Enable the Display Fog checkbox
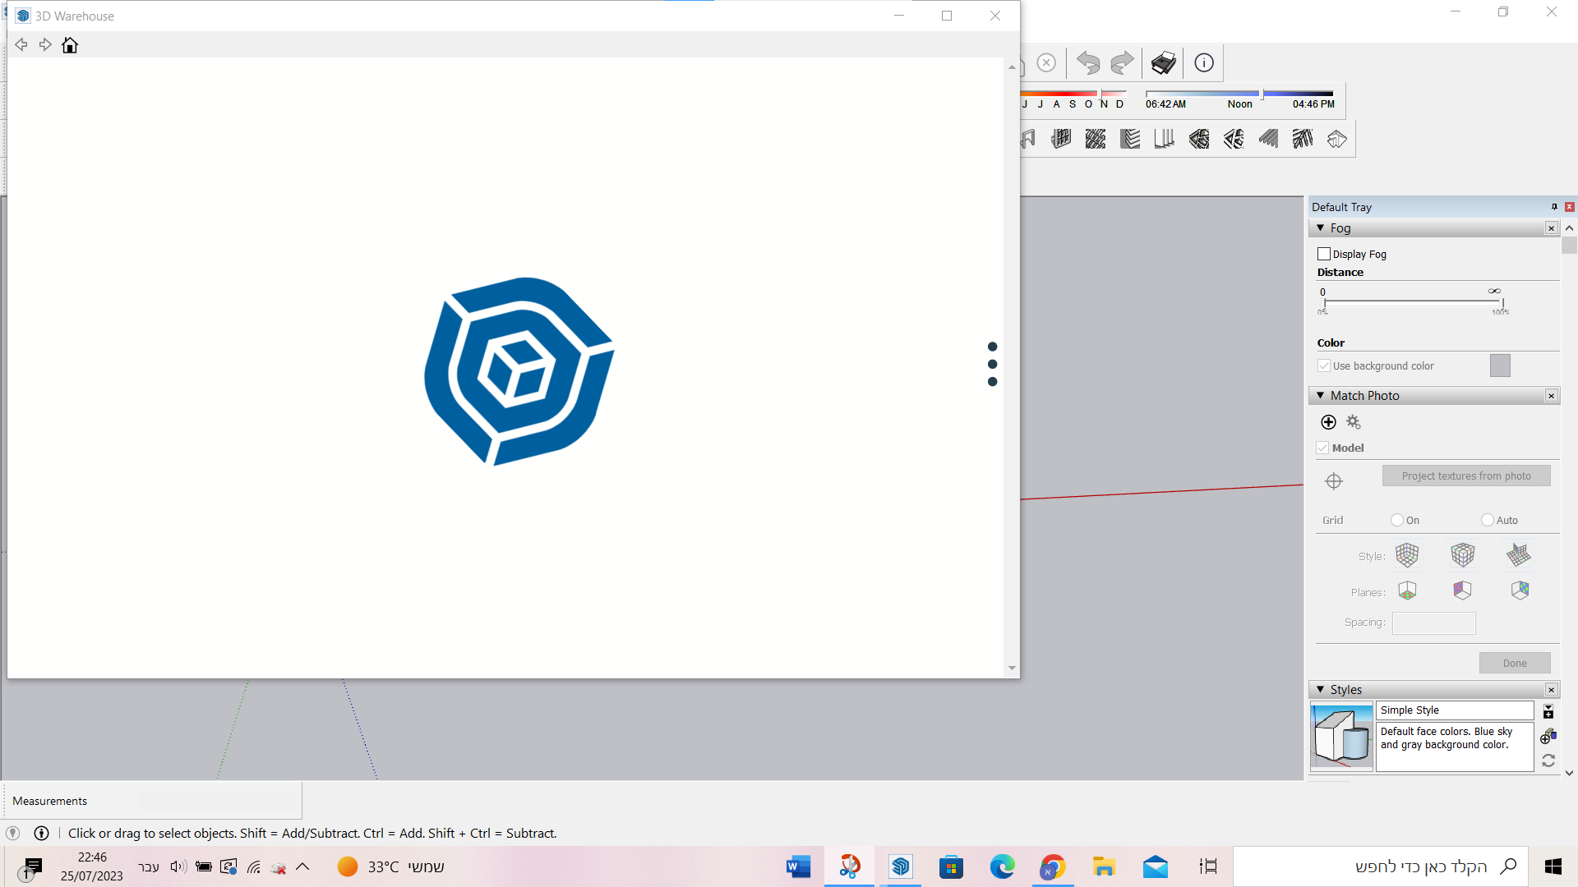Image resolution: width=1578 pixels, height=887 pixels. [1324, 254]
